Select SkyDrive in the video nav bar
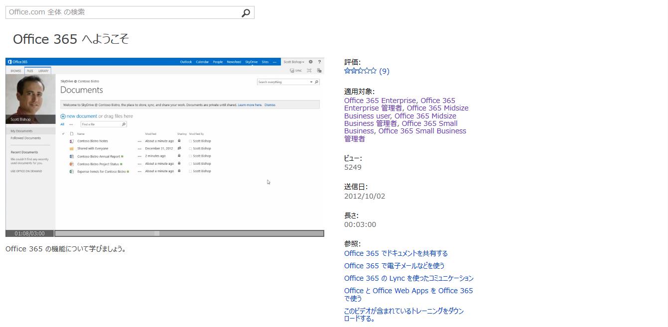This screenshot has height=327, width=668. [x=251, y=62]
